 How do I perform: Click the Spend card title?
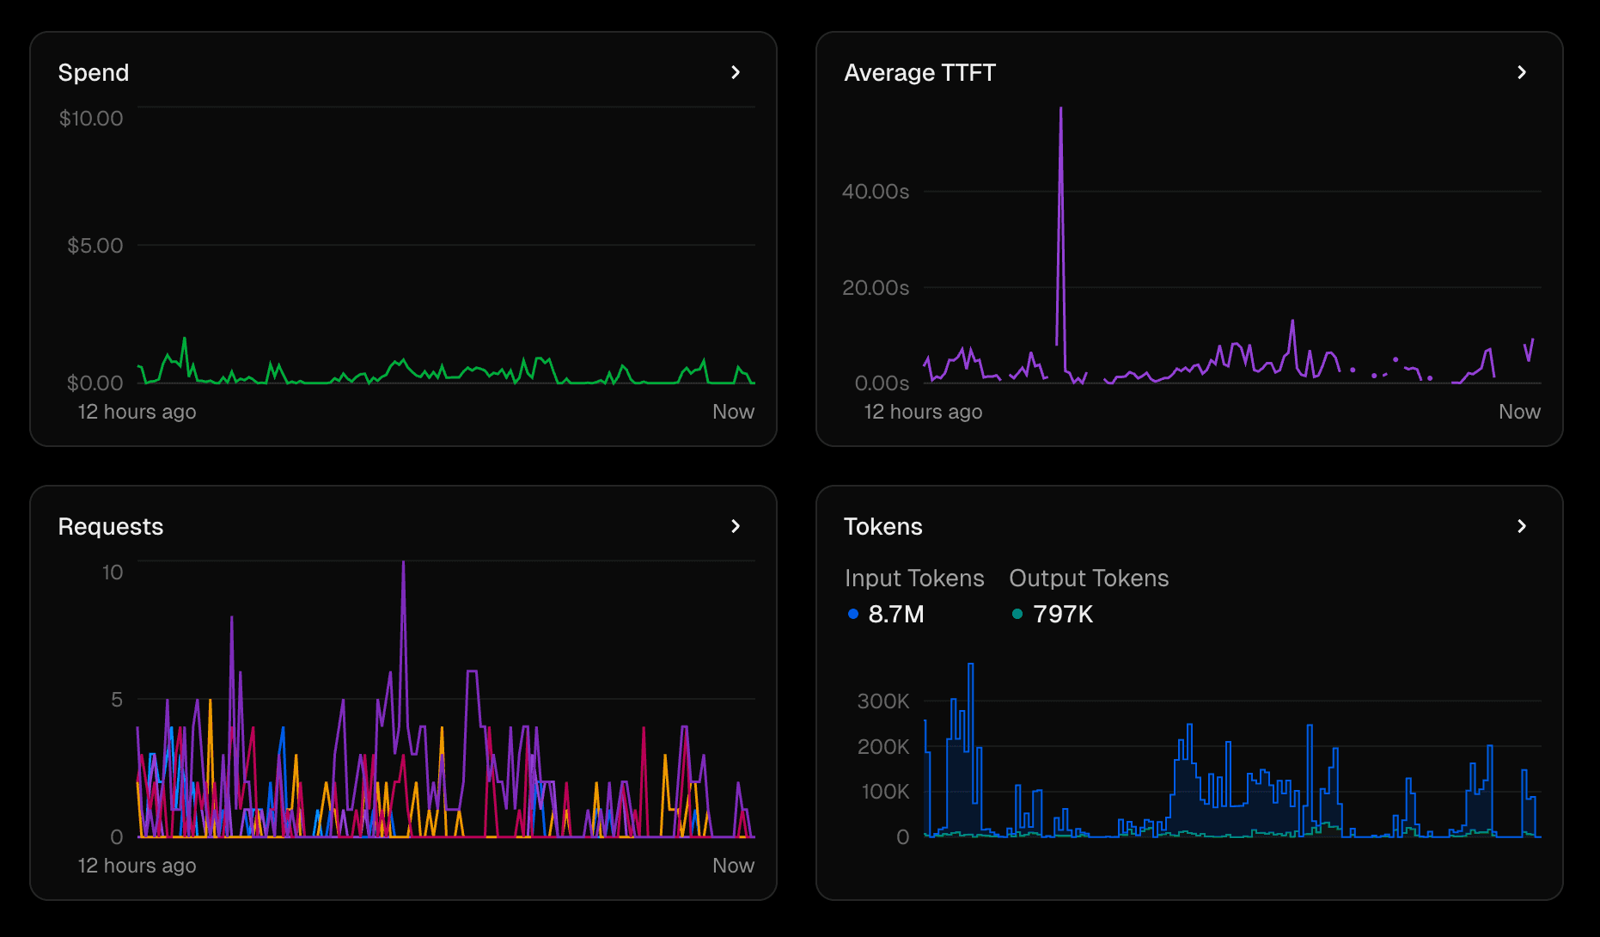click(x=93, y=72)
